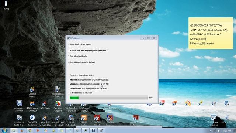Click the floppy disk taskbar icon

click(x=93, y=130)
